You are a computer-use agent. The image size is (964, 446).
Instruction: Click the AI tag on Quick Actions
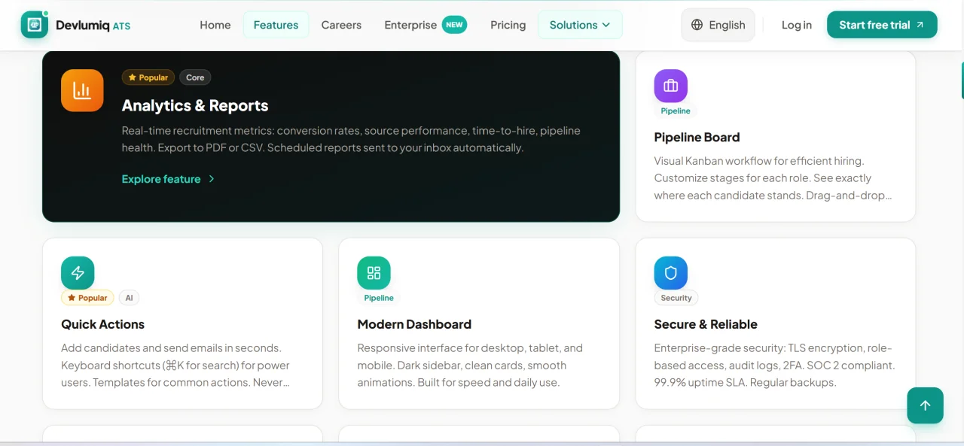tap(129, 298)
